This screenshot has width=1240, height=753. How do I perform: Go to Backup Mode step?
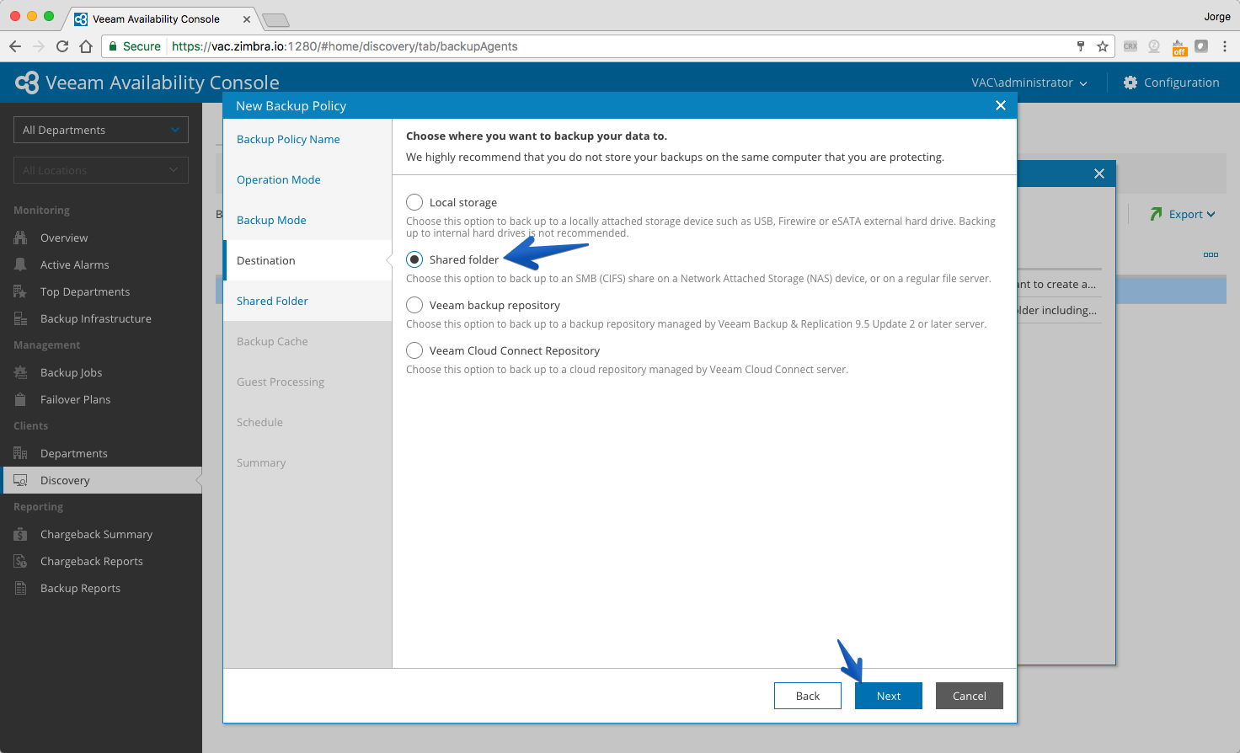tap(271, 220)
